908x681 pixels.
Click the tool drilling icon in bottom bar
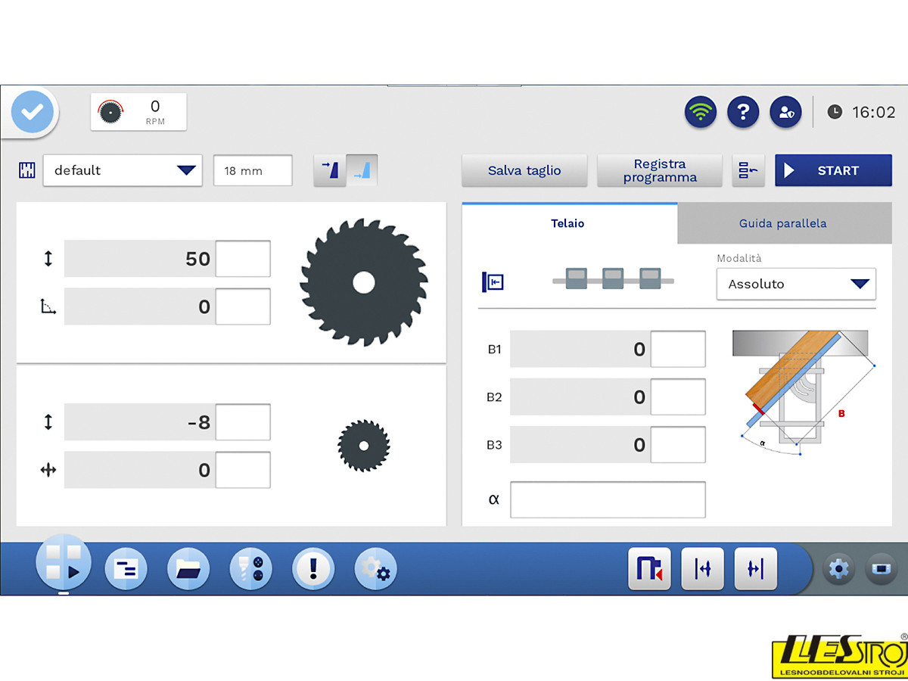pos(250,569)
